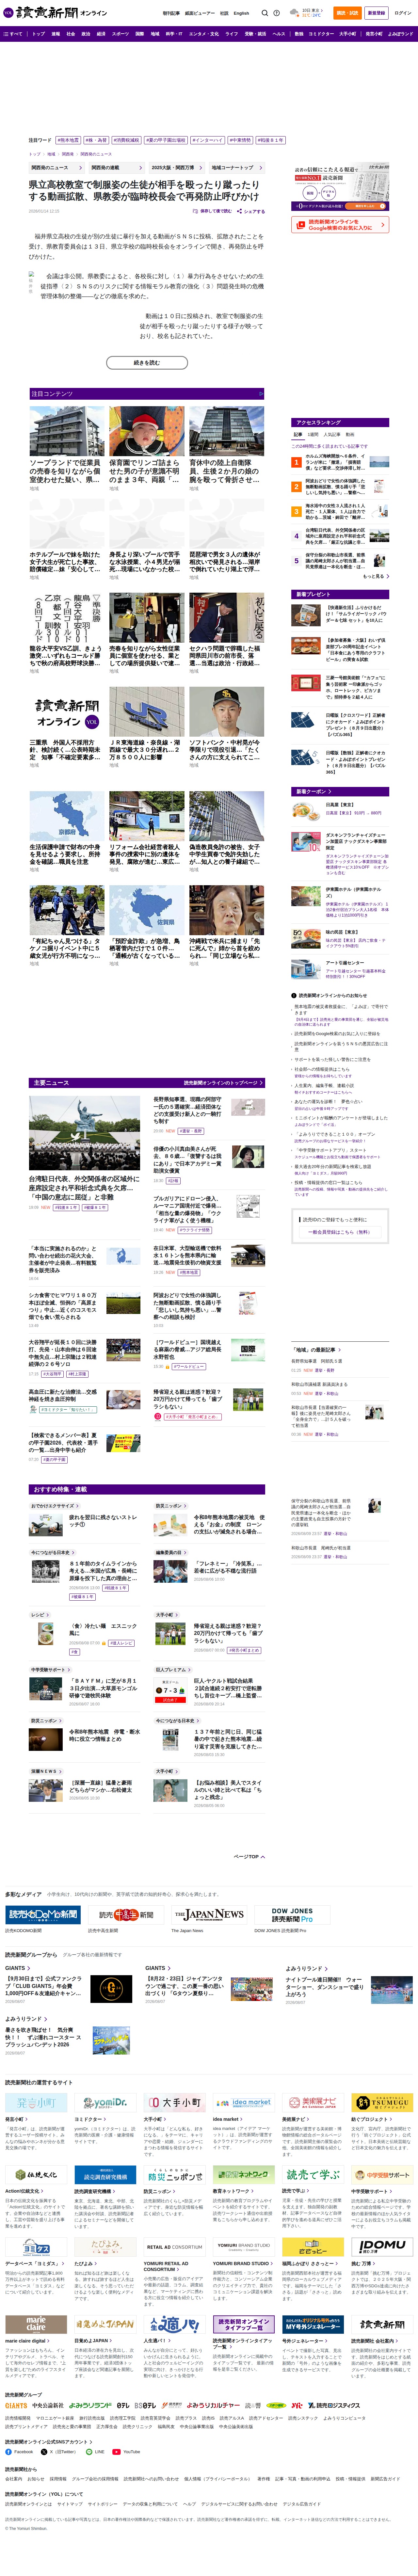Click the orange 購読・試読 button in the header
The width and height of the screenshot is (418, 2576).
(x=347, y=13)
